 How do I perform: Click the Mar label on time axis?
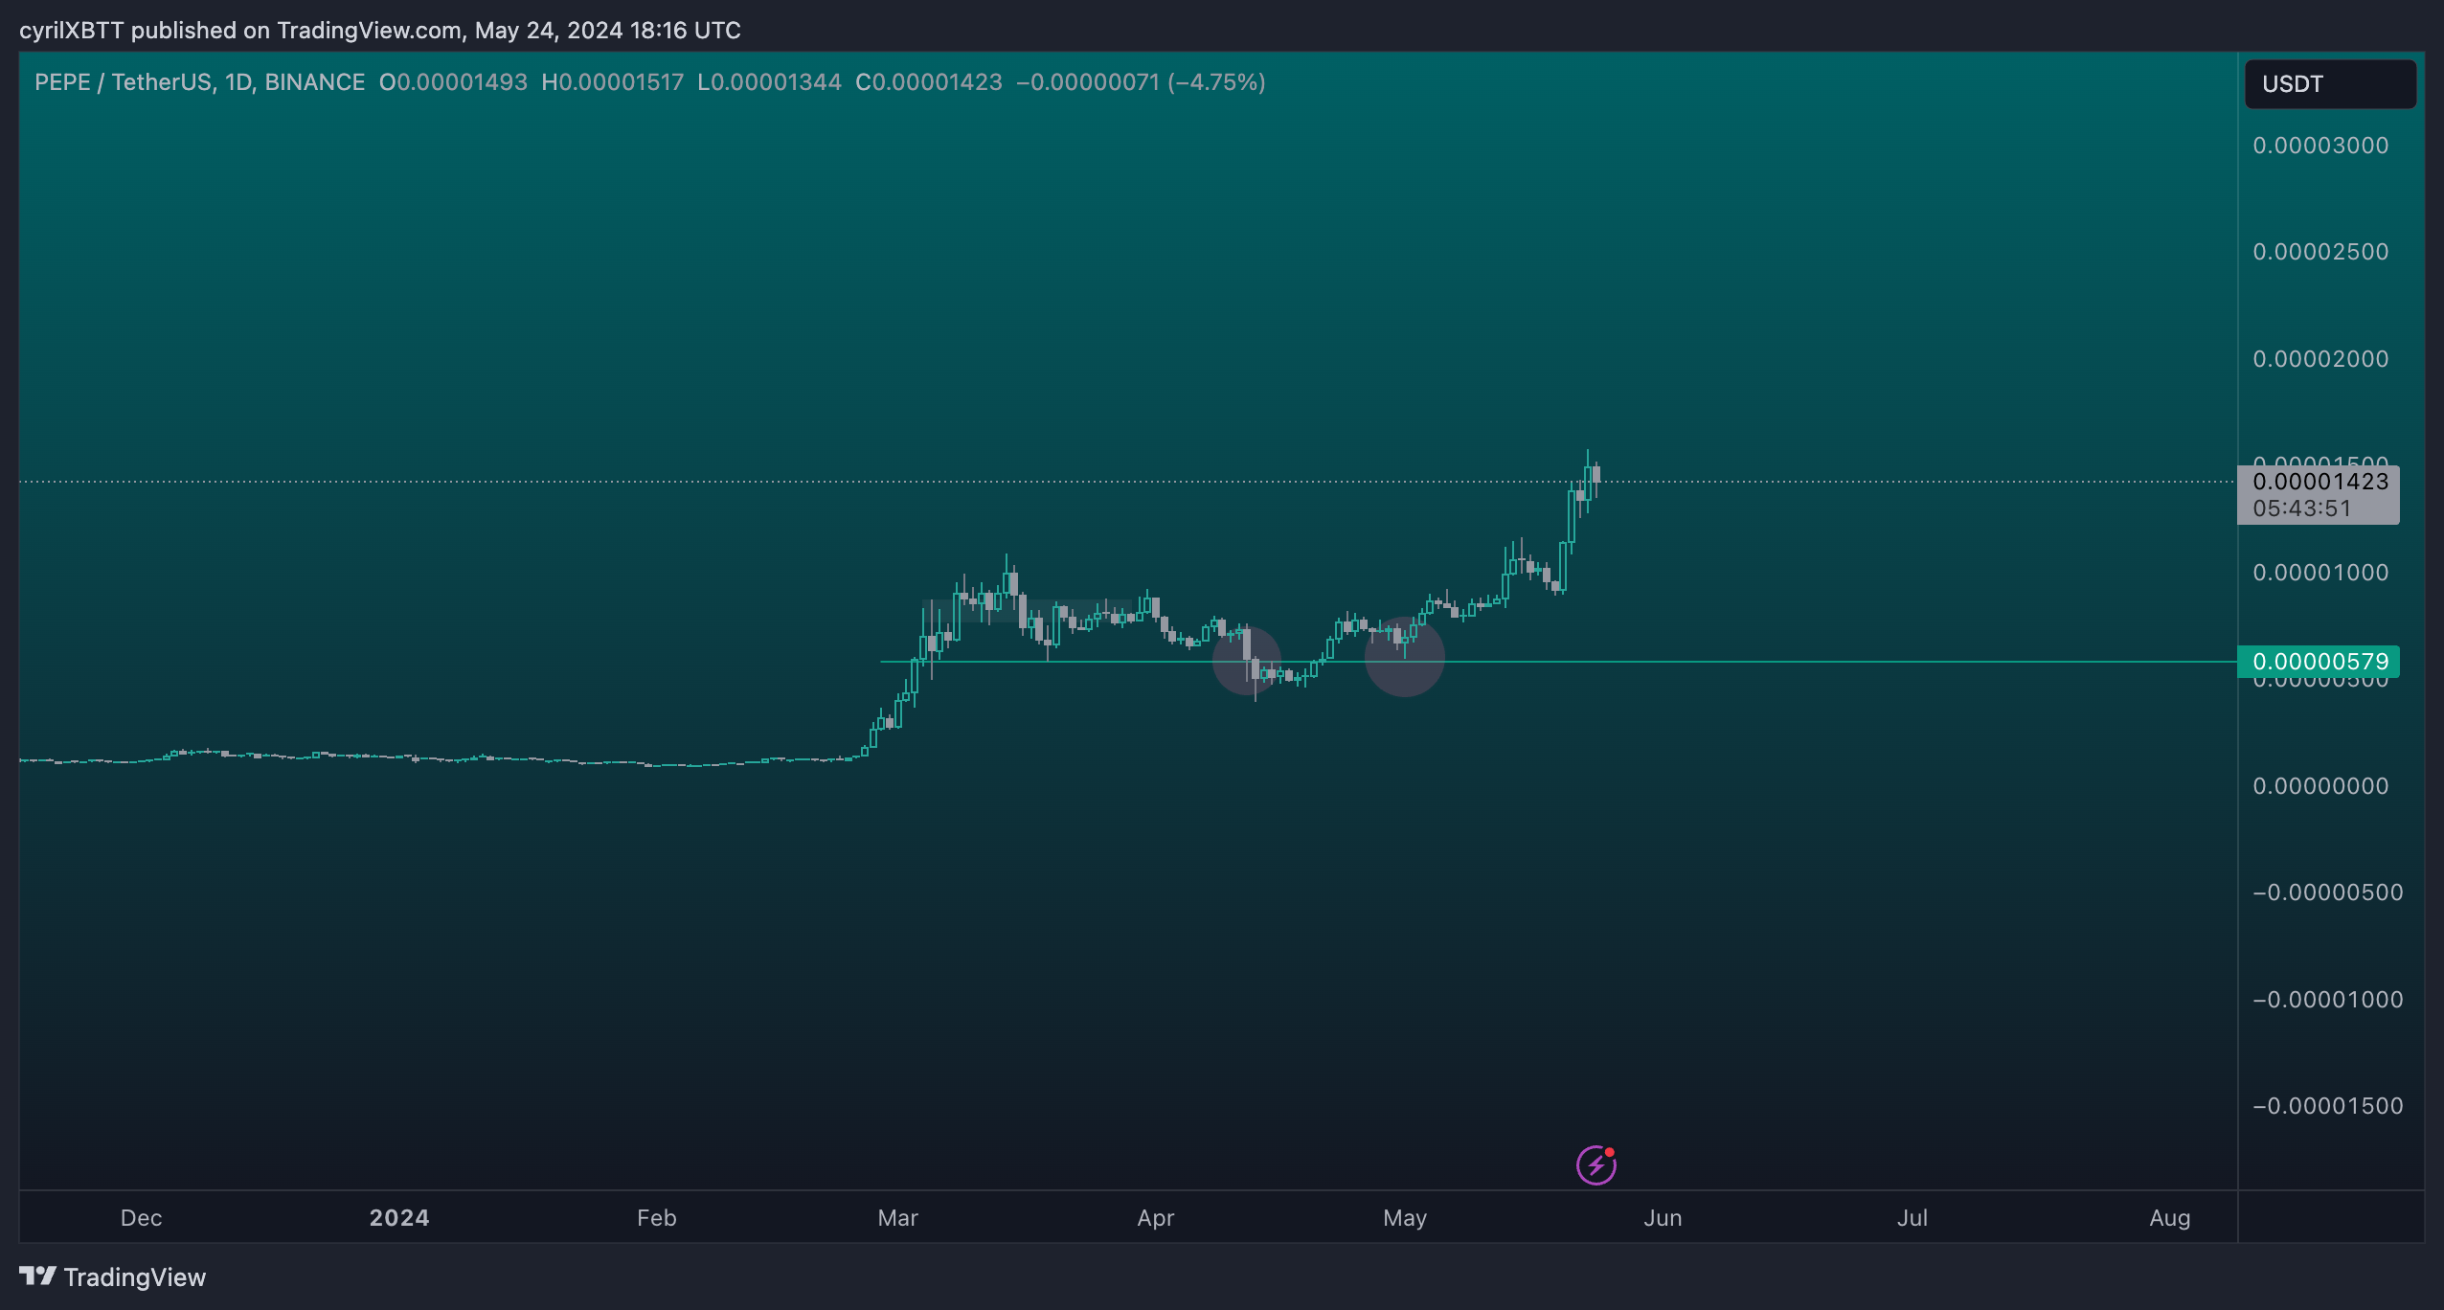point(897,1217)
